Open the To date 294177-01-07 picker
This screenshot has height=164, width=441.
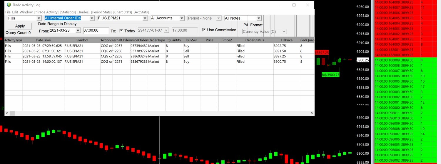point(166,30)
